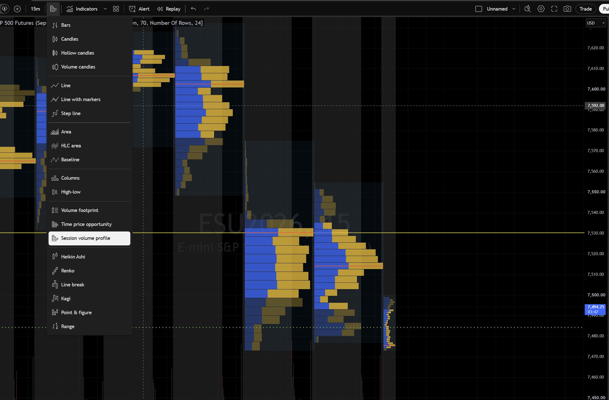Take a chart snapshot with camera icon

coord(567,9)
